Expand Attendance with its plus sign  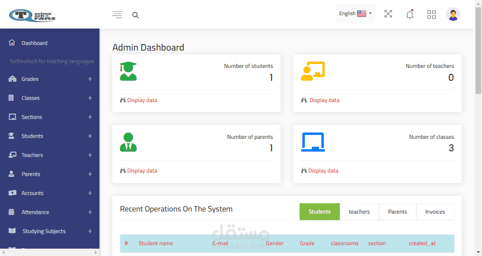90,212
